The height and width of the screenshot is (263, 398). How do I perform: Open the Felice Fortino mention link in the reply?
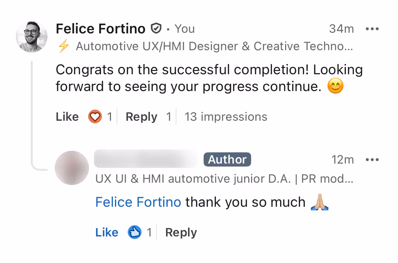tap(138, 202)
